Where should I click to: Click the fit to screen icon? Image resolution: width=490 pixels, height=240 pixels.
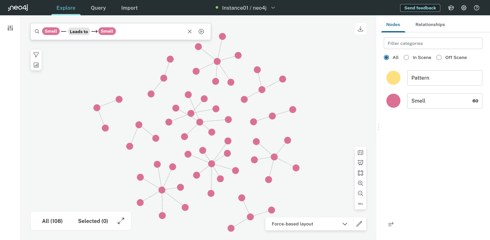click(360, 173)
